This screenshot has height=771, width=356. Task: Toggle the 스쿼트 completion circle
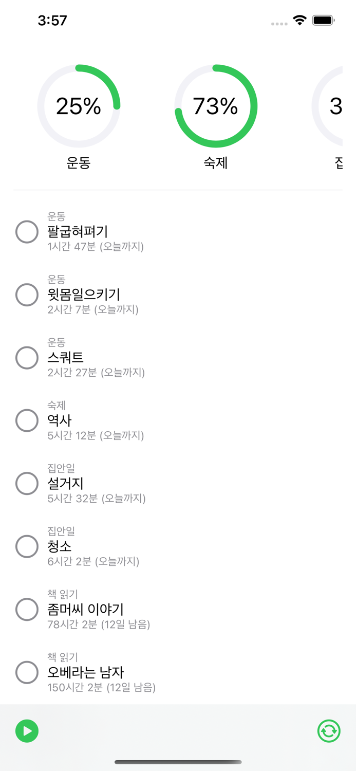click(x=27, y=358)
